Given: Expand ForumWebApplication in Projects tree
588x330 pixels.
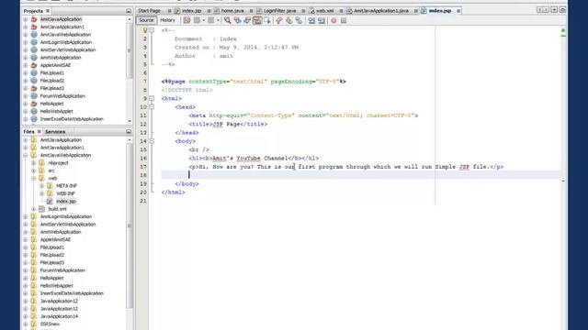Looking at the screenshot, I should pyautogui.click(x=26, y=96).
